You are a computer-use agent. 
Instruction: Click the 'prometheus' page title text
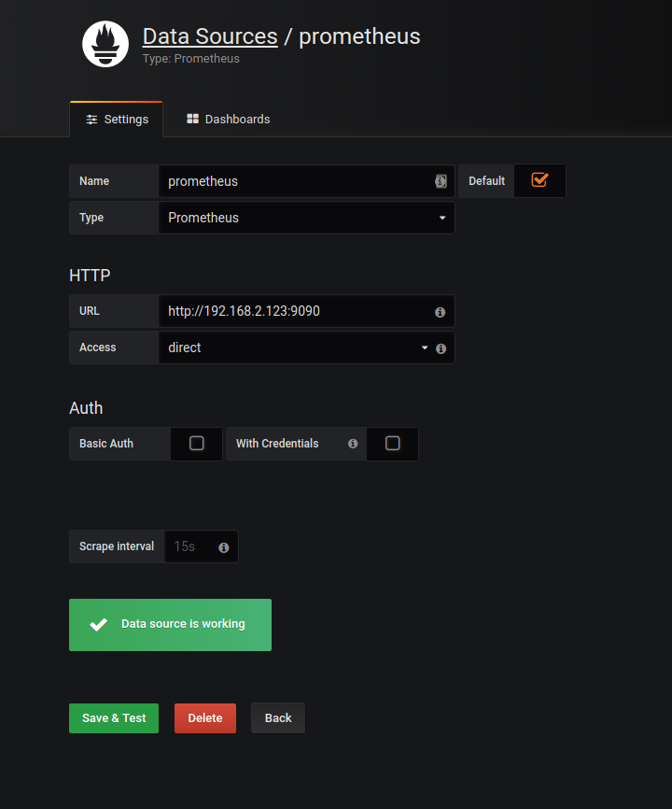click(x=359, y=36)
